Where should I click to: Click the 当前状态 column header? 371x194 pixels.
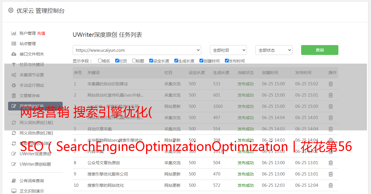click(246, 73)
